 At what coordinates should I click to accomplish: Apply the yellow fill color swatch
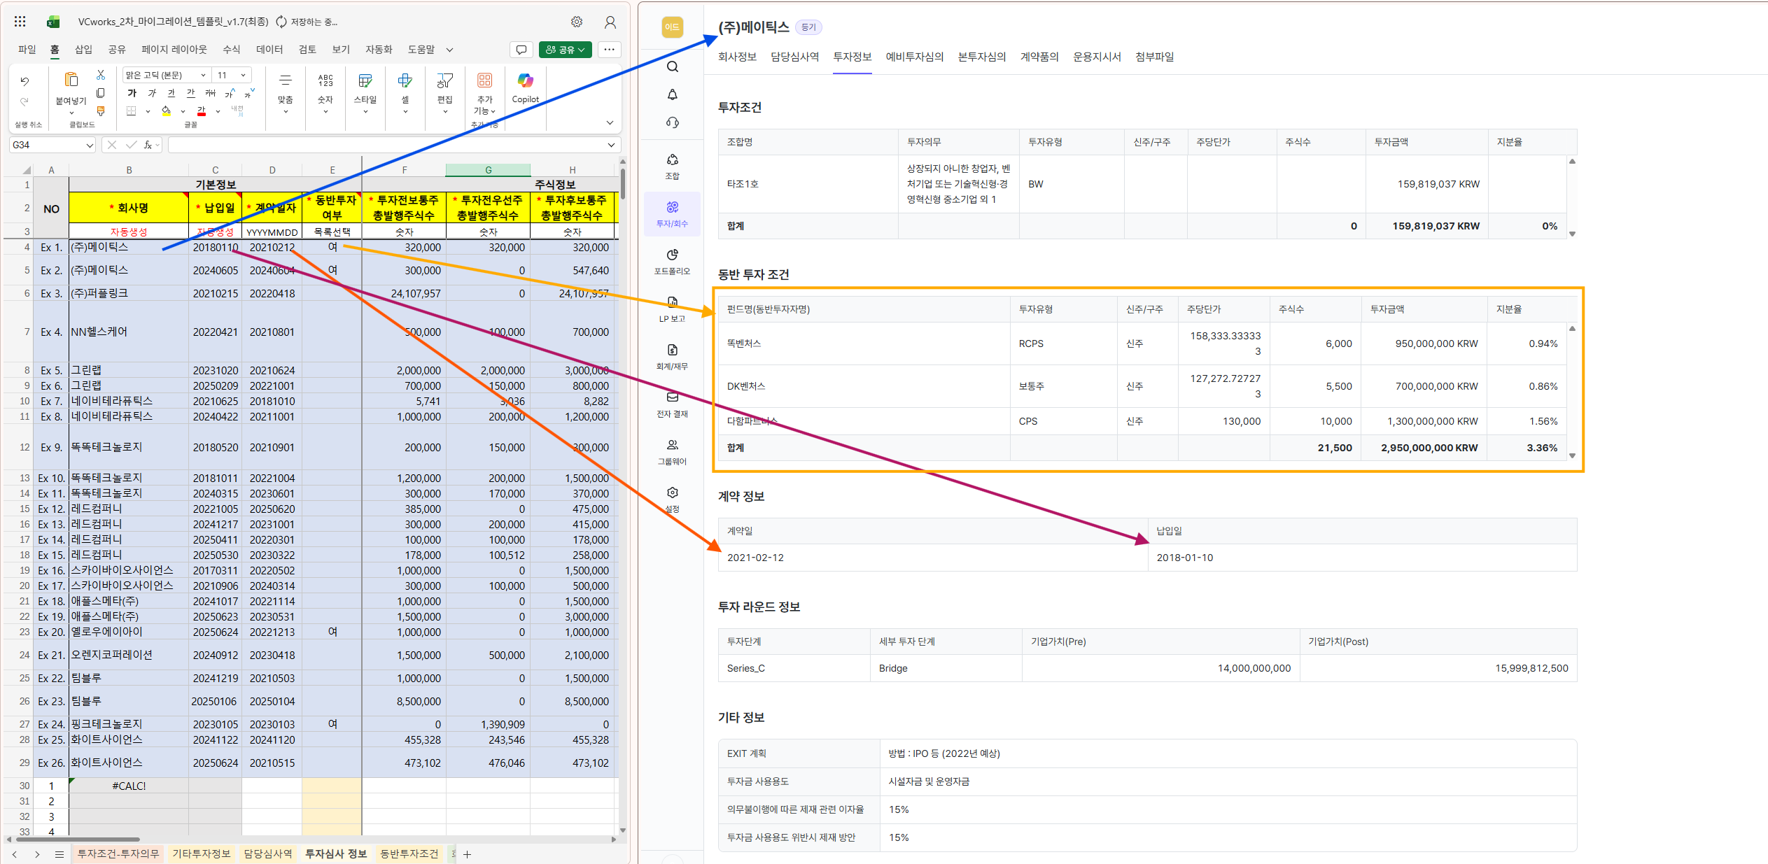(167, 111)
